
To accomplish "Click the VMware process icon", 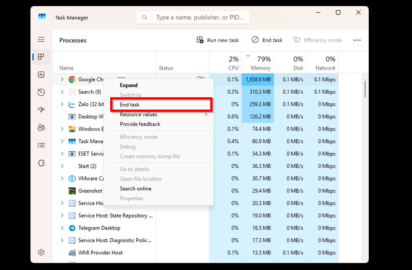I will point(72,178).
